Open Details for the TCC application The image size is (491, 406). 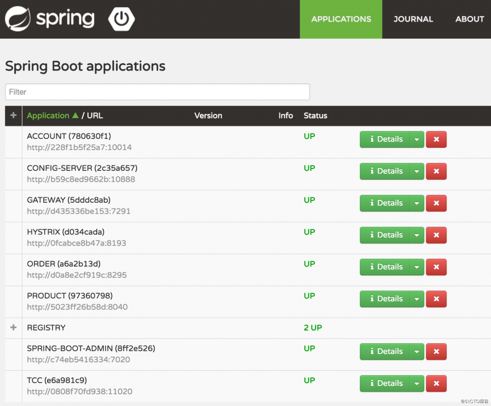coord(385,383)
